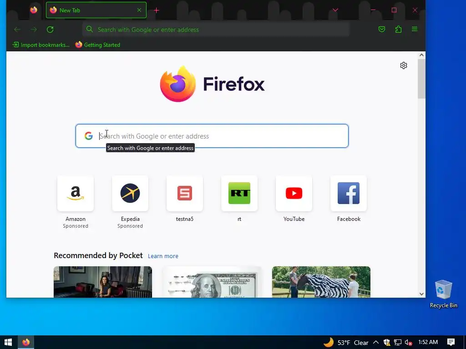Click the scrollbar down arrow
Viewport: 466px width, 349px height.
click(421, 294)
